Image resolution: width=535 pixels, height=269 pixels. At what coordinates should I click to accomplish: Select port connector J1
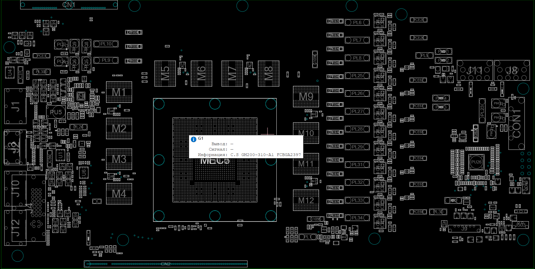(x=15, y=106)
